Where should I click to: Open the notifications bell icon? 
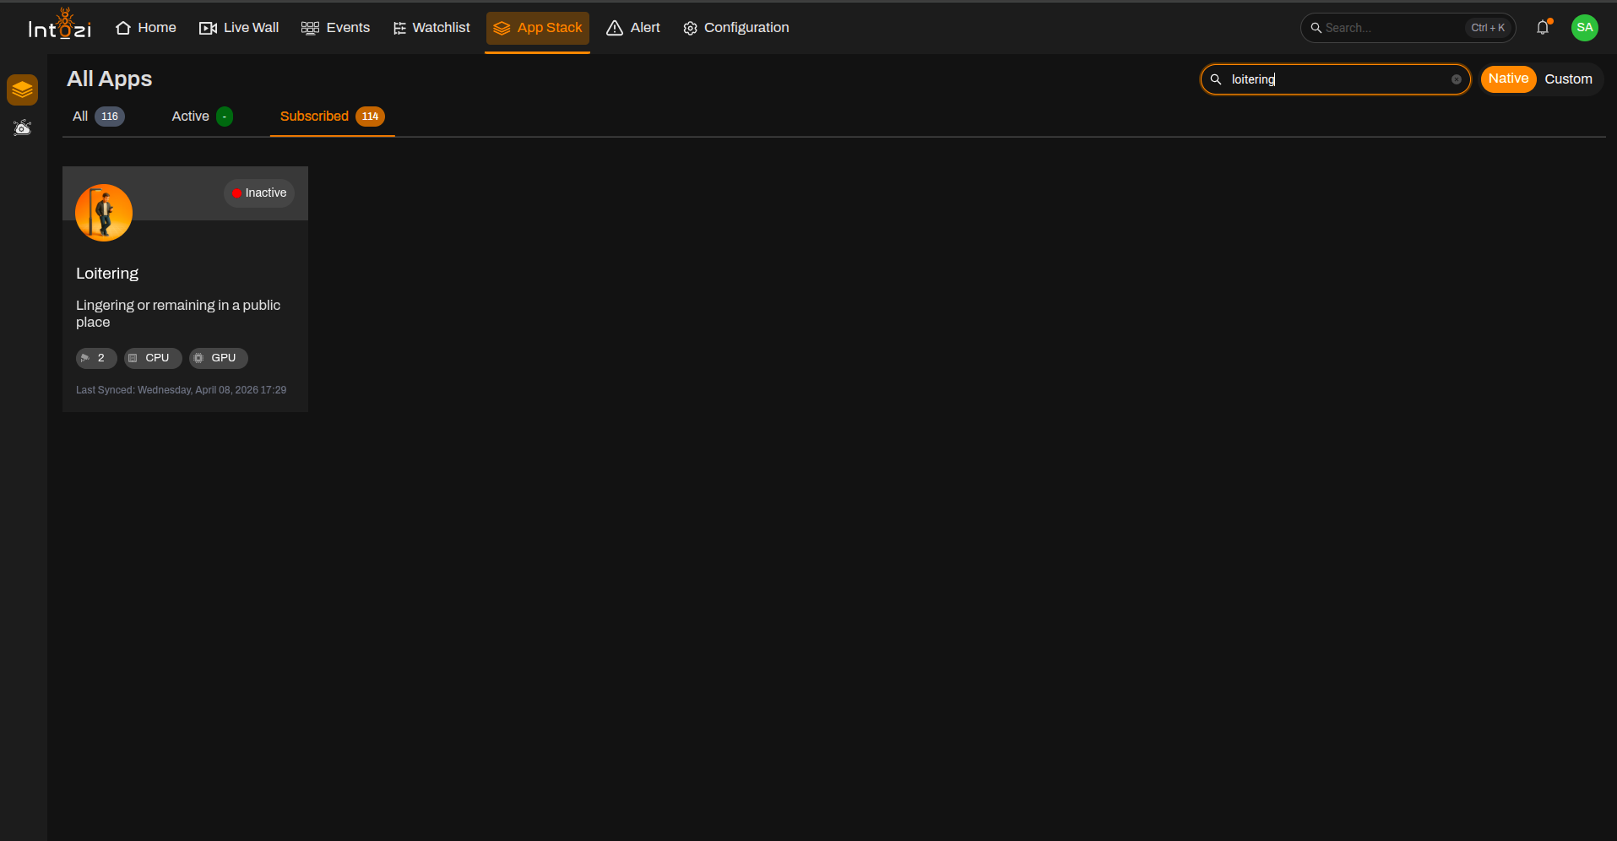click(x=1543, y=28)
